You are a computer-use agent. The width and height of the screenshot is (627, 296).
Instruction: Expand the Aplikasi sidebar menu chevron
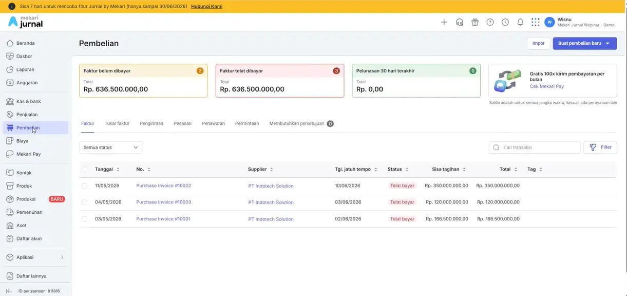(62, 257)
